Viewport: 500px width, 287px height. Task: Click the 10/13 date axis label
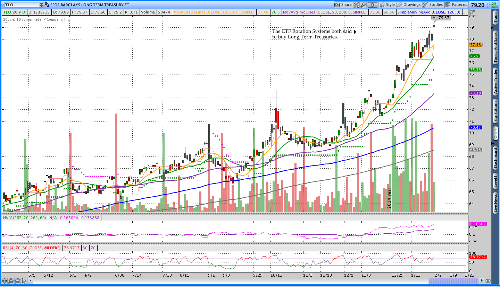(276, 275)
